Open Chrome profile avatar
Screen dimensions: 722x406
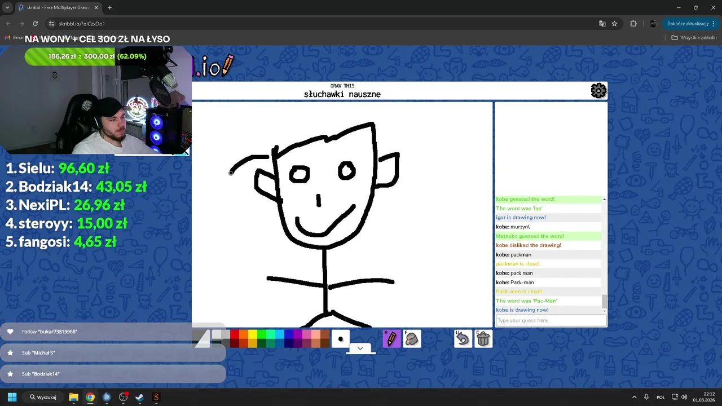pyautogui.click(x=653, y=24)
